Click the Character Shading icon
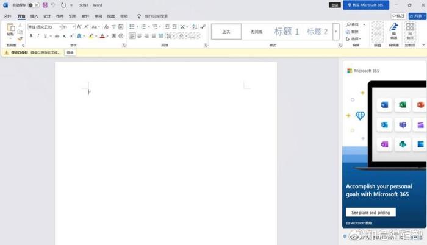 pos(114,36)
